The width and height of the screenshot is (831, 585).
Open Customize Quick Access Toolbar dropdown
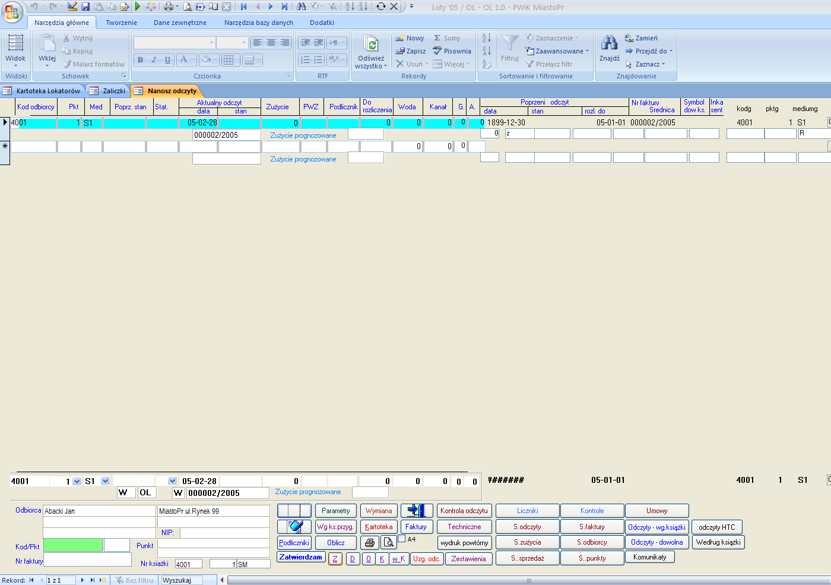click(x=411, y=7)
